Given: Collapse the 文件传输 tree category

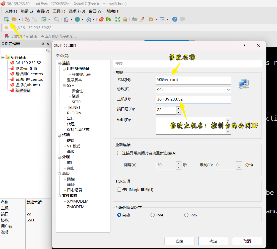Looking at the screenshot, I should pyautogui.click(x=59, y=196).
